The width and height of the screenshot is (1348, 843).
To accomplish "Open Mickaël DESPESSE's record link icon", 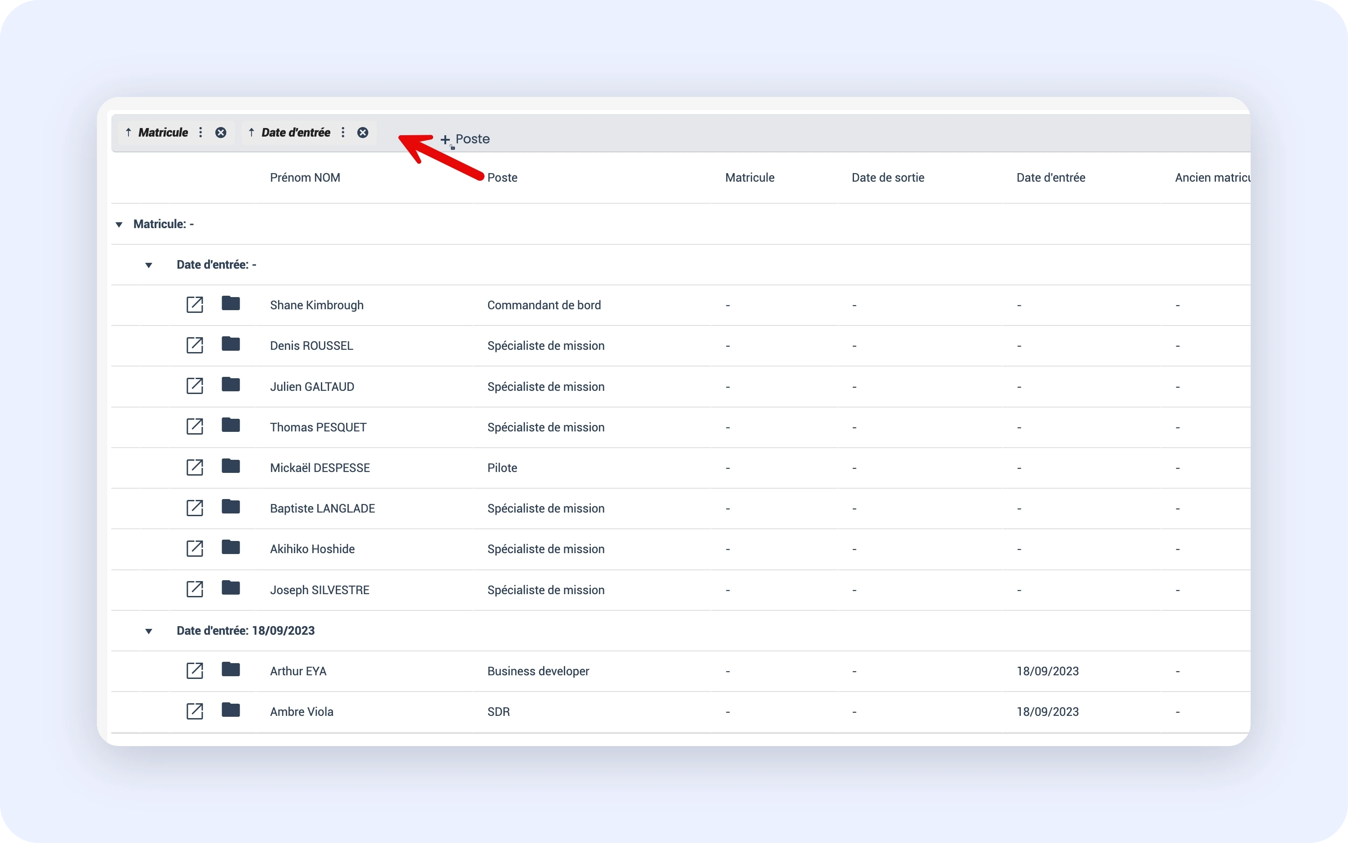I will click(x=195, y=467).
